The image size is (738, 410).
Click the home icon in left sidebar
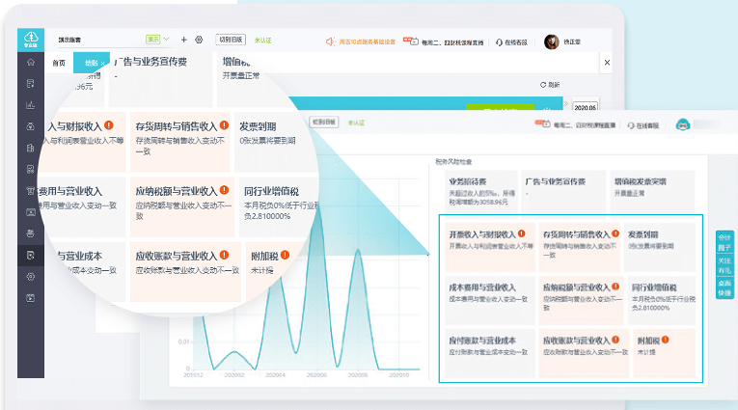[x=31, y=63]
